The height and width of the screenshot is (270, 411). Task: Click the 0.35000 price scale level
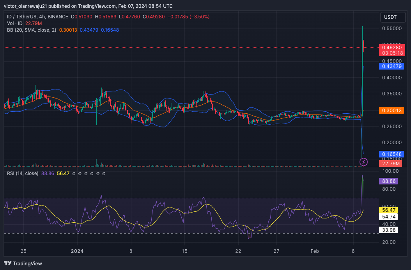(392, 94)
